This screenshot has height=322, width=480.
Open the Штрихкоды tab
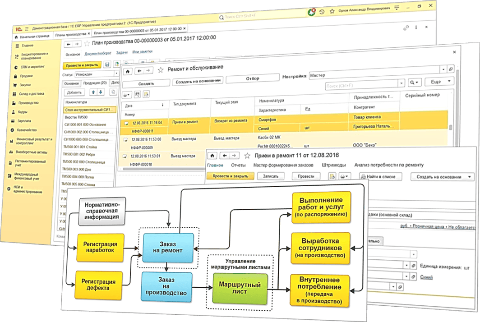click(x=334, y=165)
